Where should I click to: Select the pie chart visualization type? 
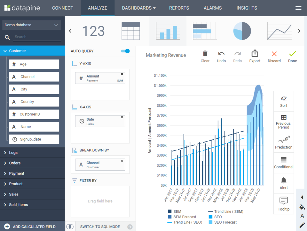click(x=242, y=31)
